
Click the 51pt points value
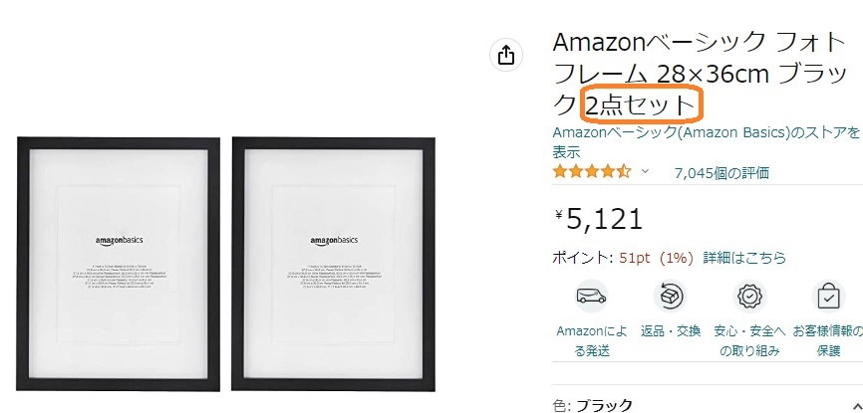634,258
